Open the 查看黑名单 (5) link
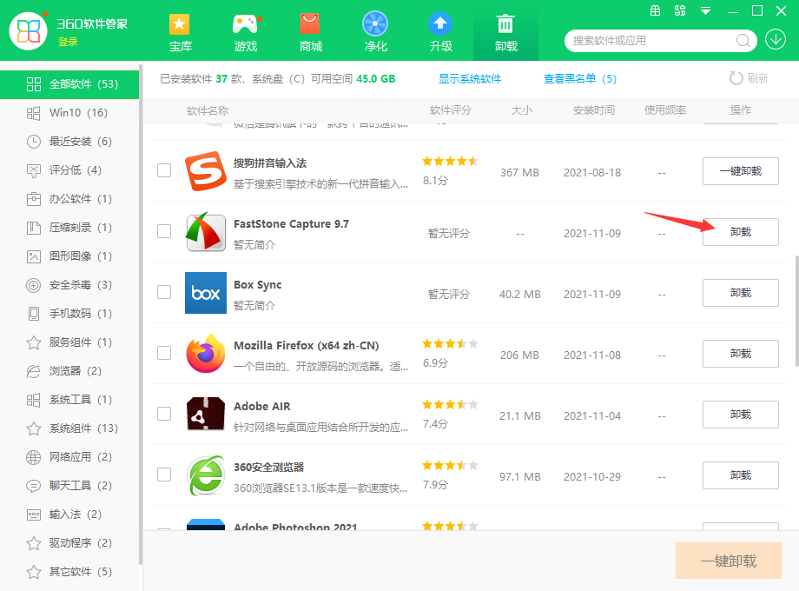 click(x=580, y=79)
